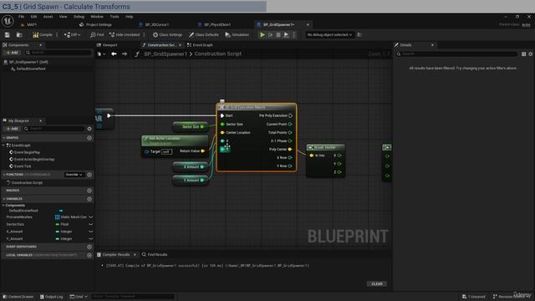
Task: Add a new local variable
Action: (89, 255)
